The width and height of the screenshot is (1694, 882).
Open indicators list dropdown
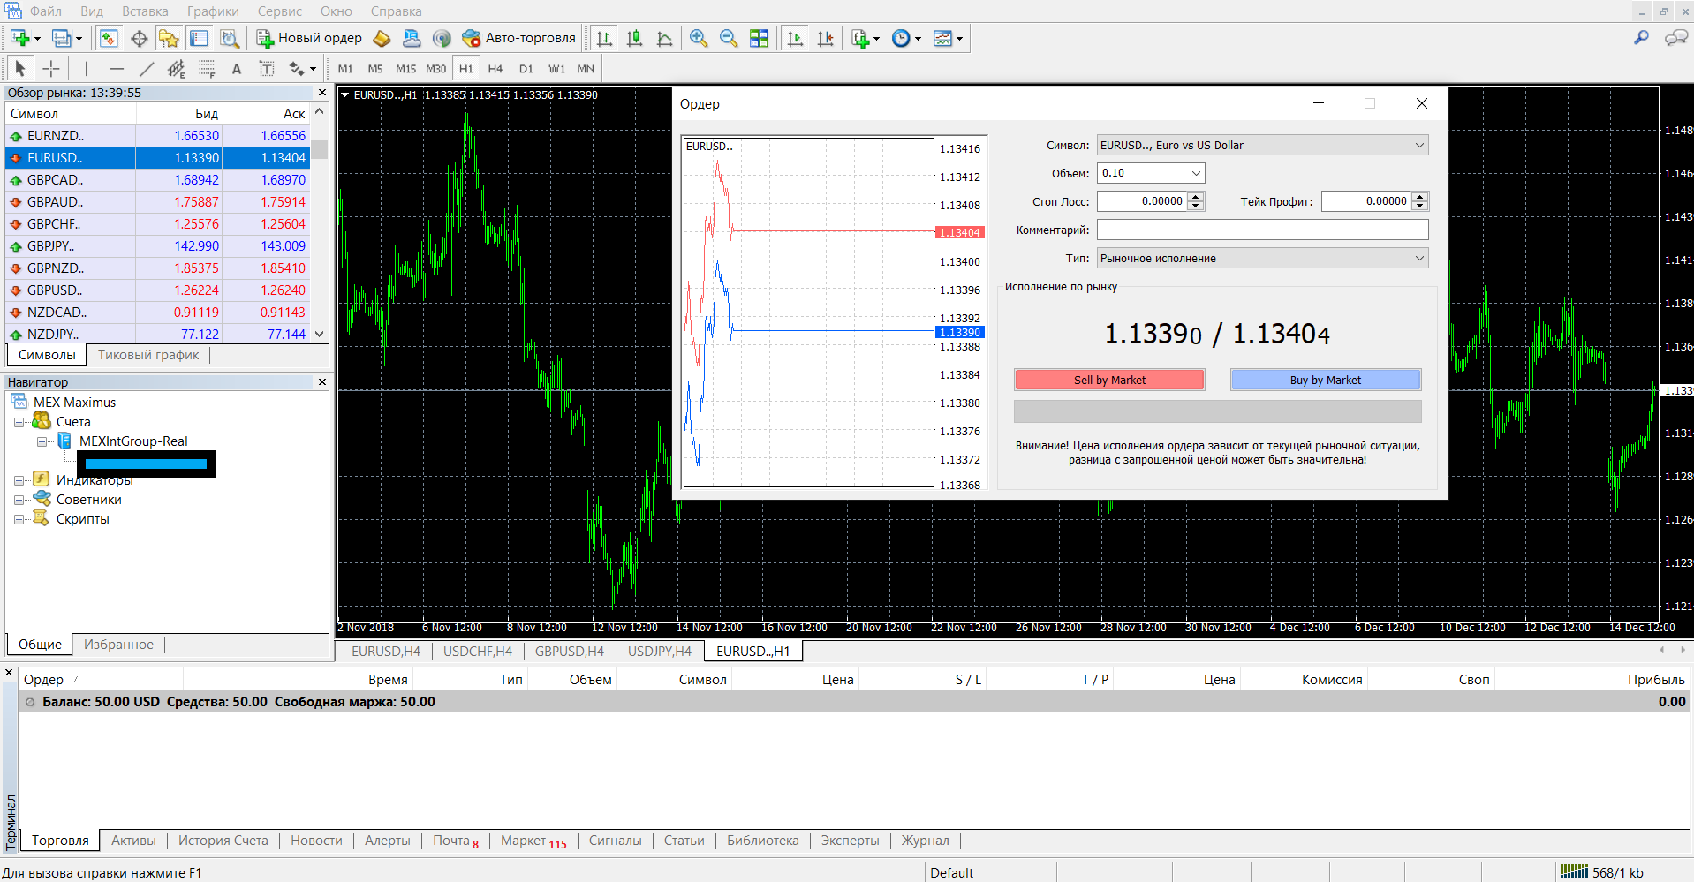click(x=866, y=38)
